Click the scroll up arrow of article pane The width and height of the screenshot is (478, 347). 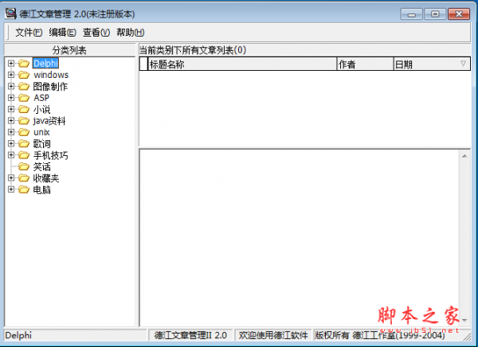pyautogui.click(x=464, y=156)
